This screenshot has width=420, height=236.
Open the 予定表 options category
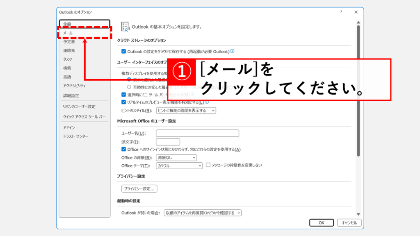pos(84,42)
